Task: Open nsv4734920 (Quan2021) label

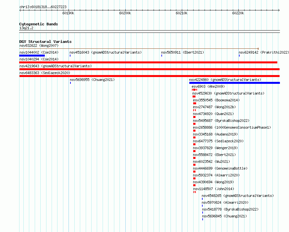Action: coord(213,114)
